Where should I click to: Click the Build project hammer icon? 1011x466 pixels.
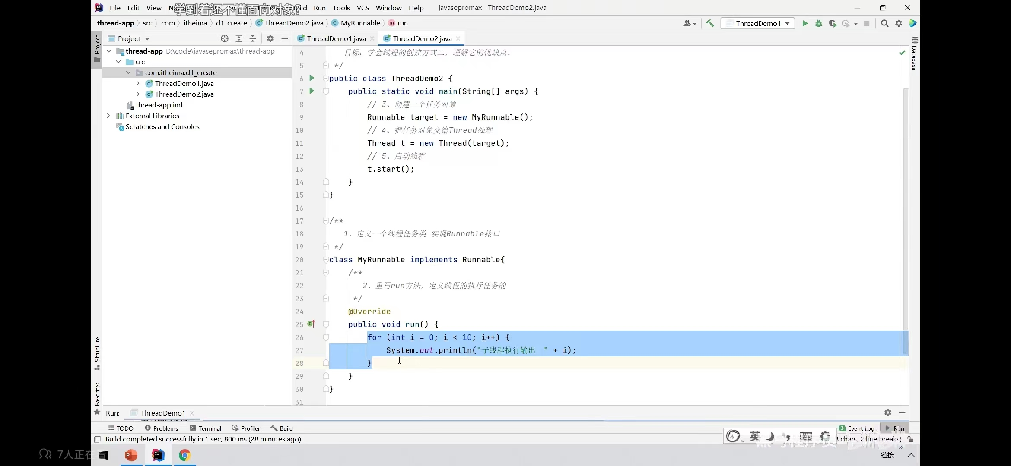(710, 23)
